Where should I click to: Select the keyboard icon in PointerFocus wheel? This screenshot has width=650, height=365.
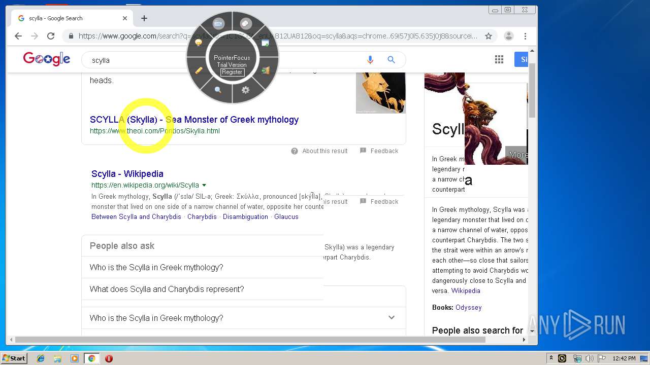[218, 24]
